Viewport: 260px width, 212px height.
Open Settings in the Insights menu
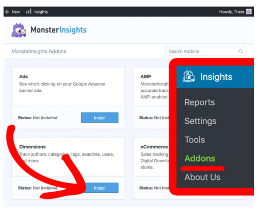(x=200, y=121)
